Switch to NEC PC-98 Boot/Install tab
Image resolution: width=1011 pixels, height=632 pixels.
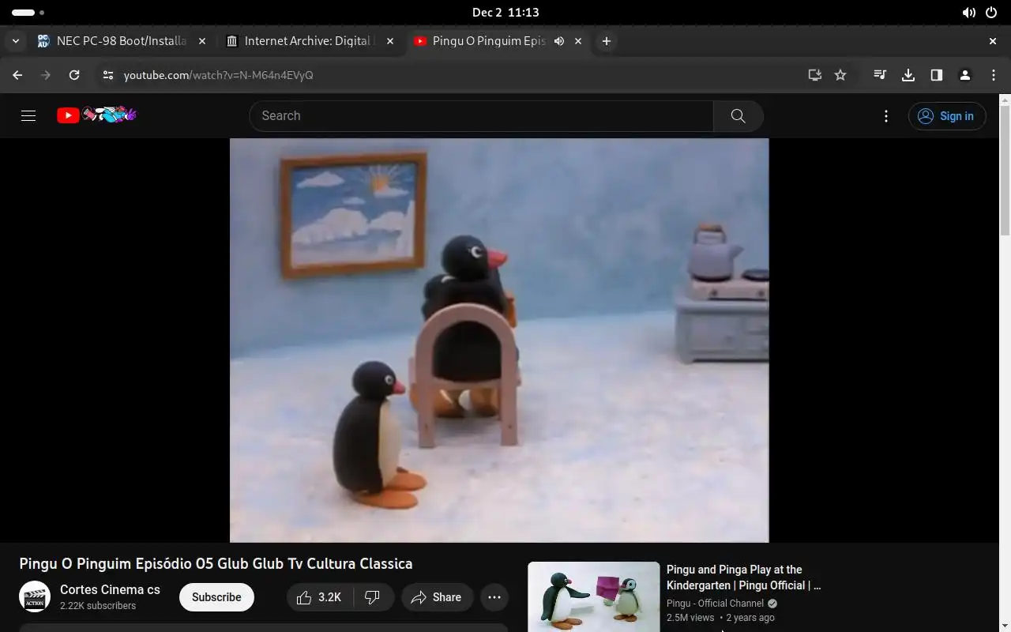[122, 41]
